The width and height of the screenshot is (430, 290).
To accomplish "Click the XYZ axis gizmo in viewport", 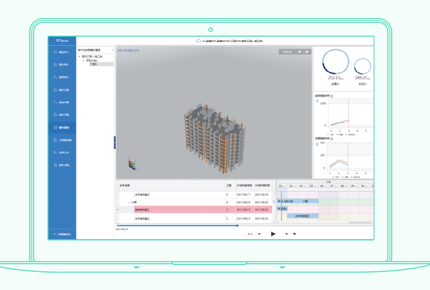I will point(132,164).
